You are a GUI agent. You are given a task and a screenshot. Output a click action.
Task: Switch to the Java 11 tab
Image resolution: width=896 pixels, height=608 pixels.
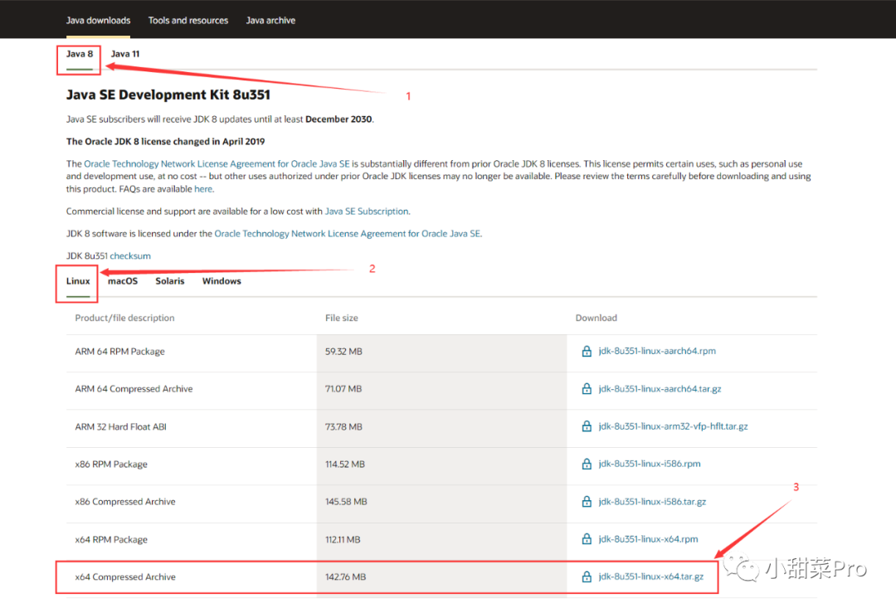coord(125,54)
